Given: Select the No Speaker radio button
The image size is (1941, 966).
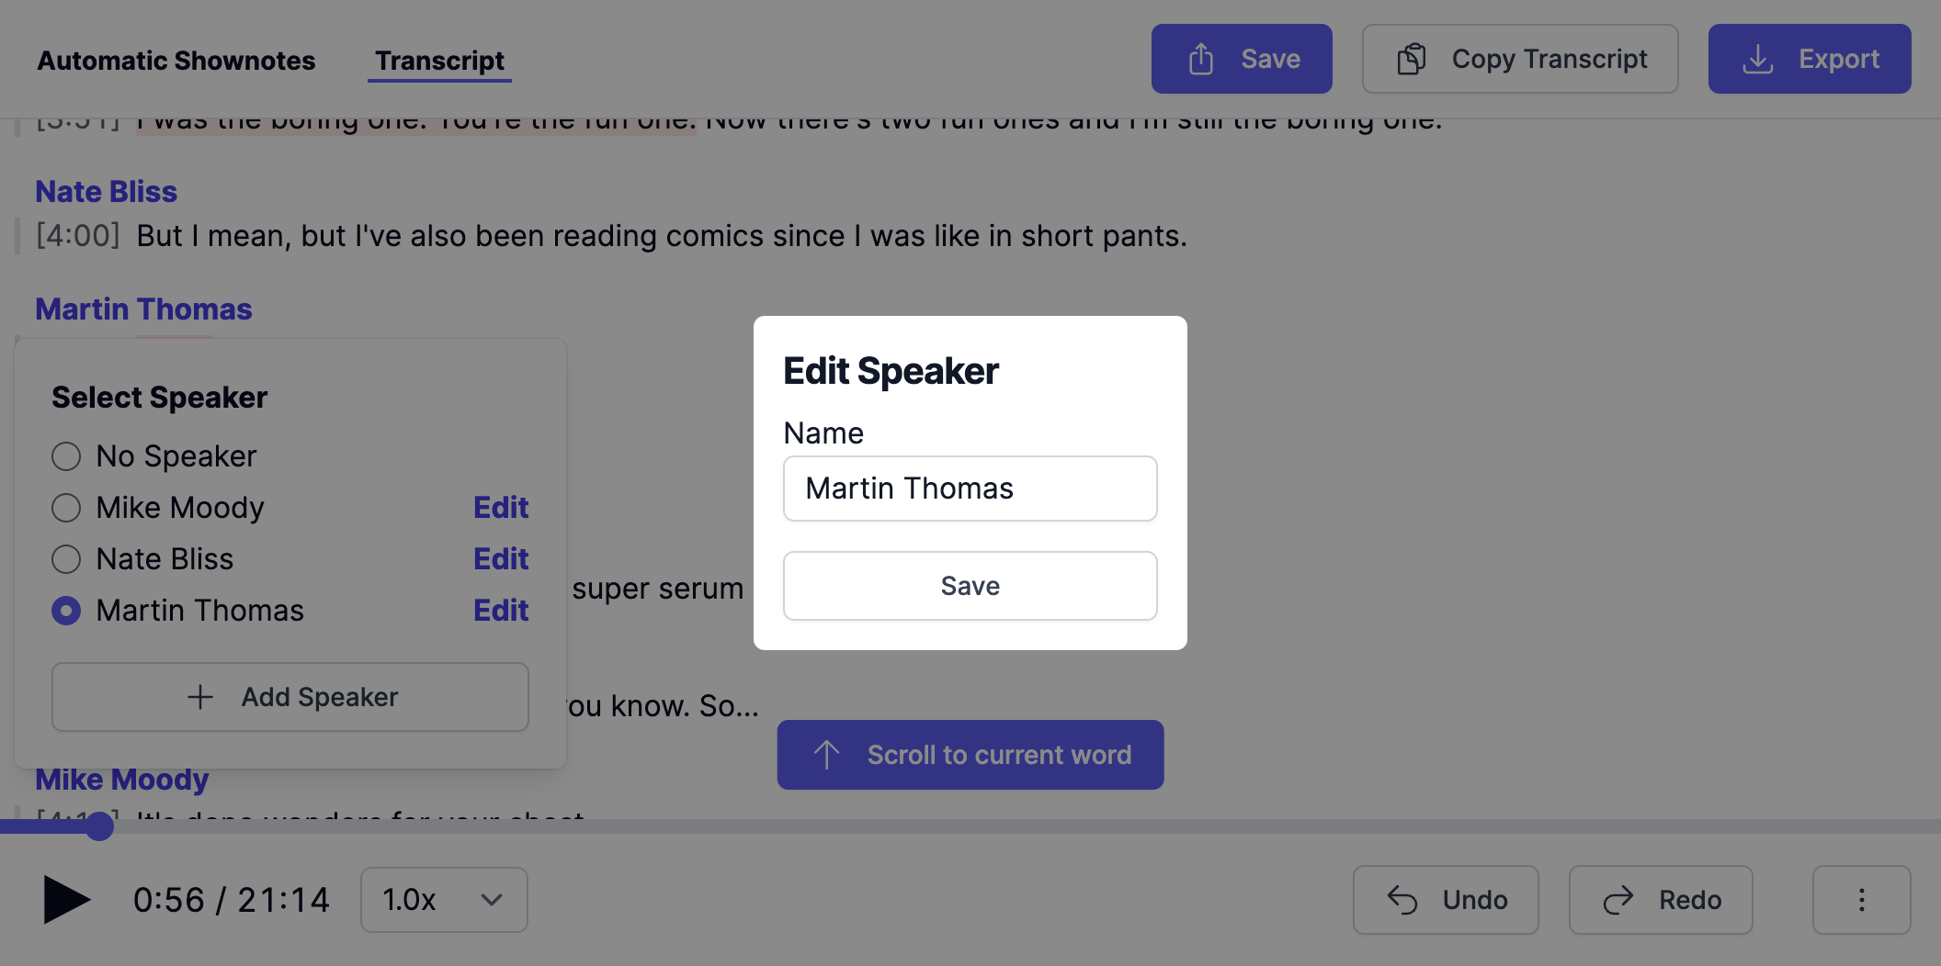Looking at the screenshot, I should click(66, 456).
